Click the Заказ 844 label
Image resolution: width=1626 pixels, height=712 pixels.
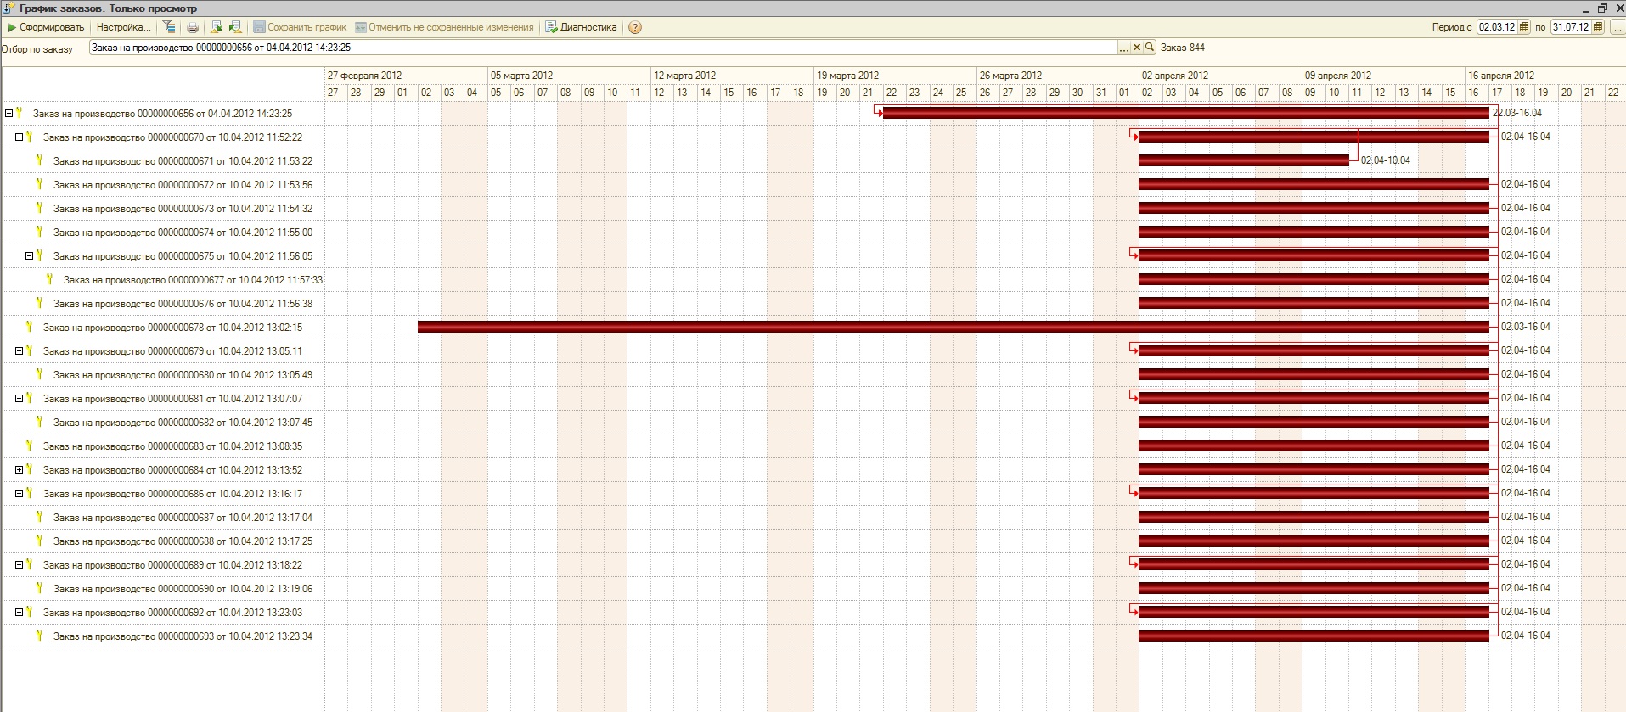click(1183, 48)
